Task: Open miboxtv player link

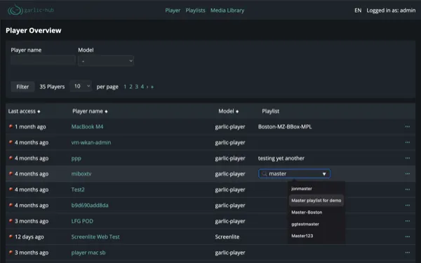Action: (x=81, y=174)
